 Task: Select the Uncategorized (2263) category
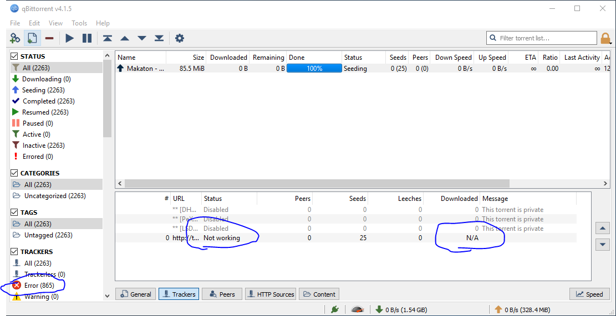54,196
